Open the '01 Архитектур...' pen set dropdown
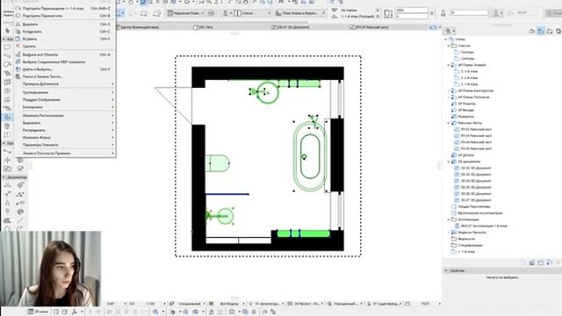Viewport: 562px width, 316px height. coord(267,304)
